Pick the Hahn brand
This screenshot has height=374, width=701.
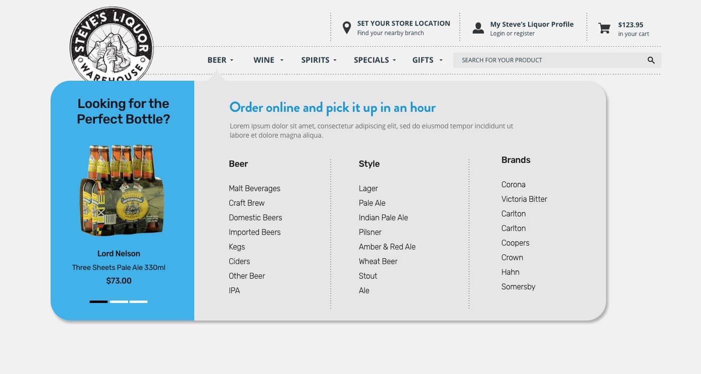[510, 272]
